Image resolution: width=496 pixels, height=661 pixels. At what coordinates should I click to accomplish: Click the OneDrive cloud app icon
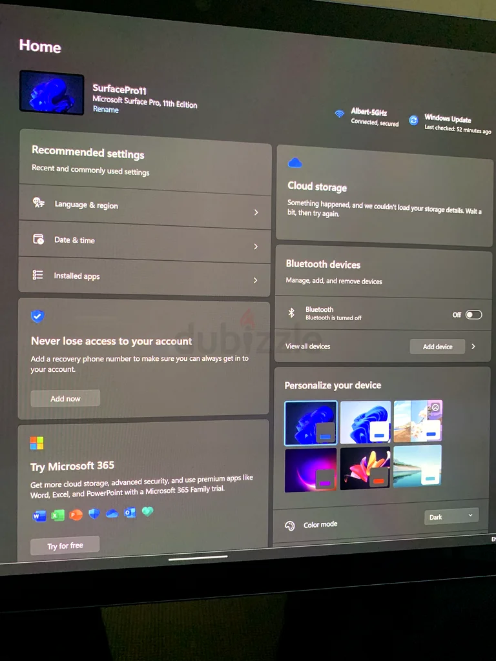112,513
